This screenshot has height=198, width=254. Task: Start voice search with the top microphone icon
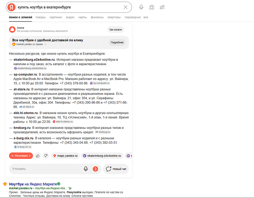(141, 7)
